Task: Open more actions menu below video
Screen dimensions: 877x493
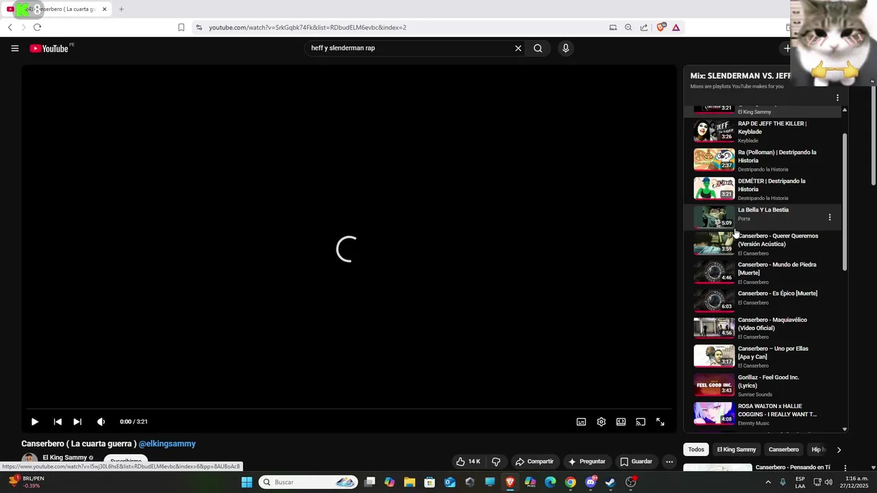Action: (669, 462)
